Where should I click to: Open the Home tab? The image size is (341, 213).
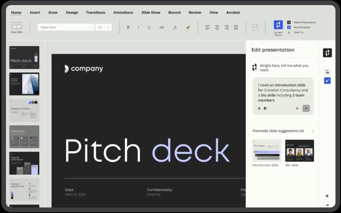click(x=16, y=12)
